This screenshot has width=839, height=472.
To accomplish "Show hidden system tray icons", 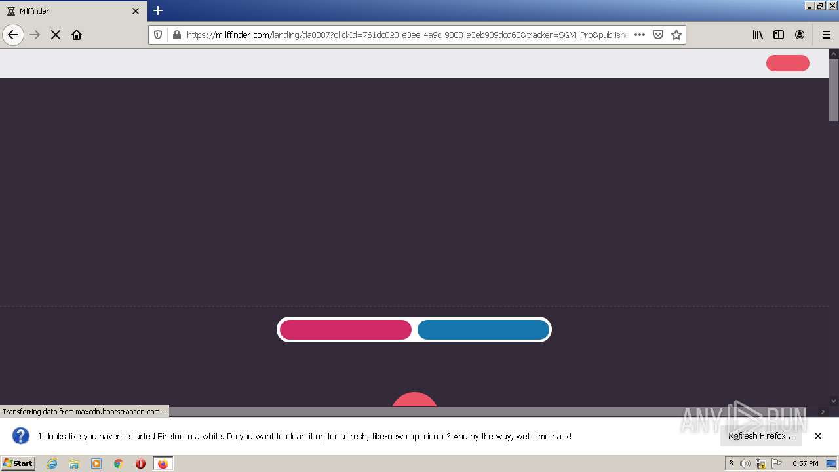I will click(x=731, y=463).
